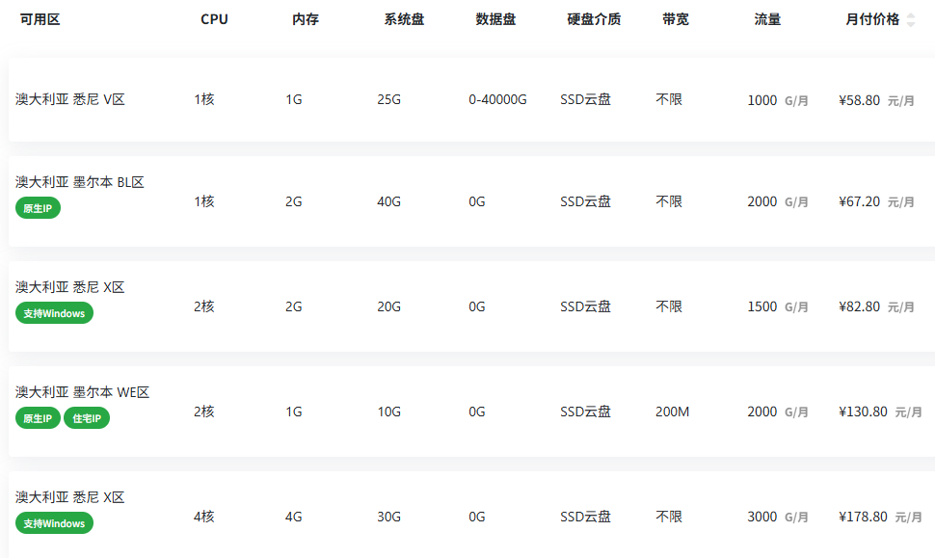Pick the ¥82.80 monthly plan price
The image size is (935, 558).
(859, 306)
